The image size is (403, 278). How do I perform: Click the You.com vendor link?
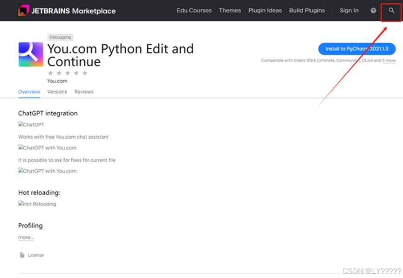click(57, 81)
